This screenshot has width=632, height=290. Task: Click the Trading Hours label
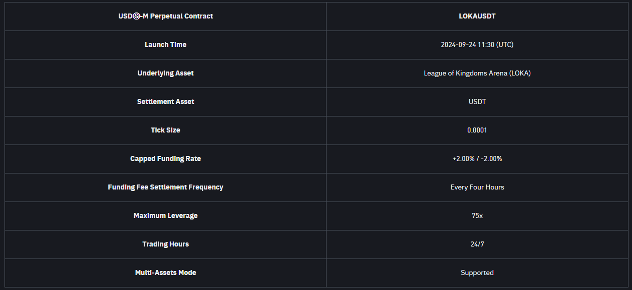click(x=165, y=244)
